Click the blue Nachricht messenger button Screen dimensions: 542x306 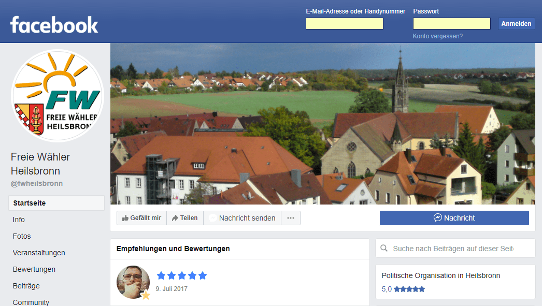(x=454, y=218)
